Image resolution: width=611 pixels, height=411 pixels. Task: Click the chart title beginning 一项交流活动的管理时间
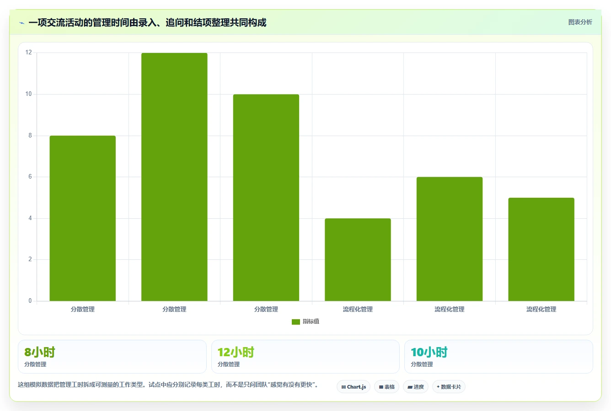coord(147,22)
